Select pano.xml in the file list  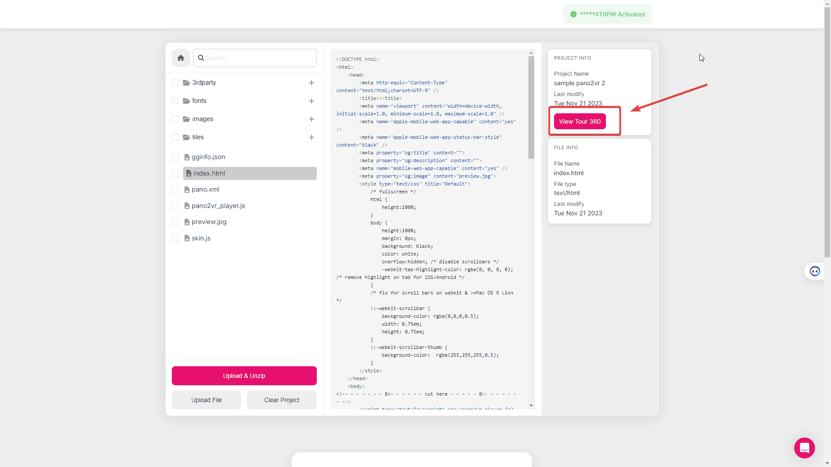(205, 189)
